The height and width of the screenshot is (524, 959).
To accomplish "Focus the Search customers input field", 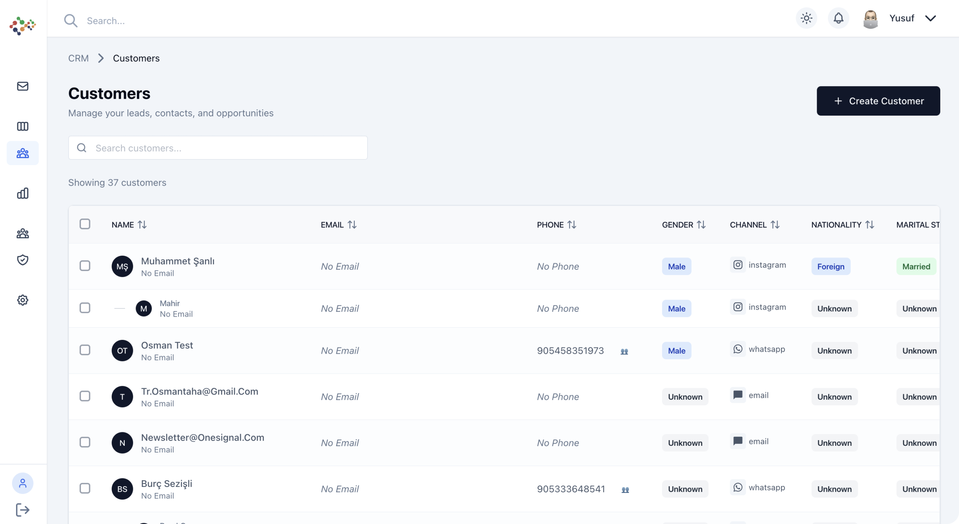I will (225, 148).
